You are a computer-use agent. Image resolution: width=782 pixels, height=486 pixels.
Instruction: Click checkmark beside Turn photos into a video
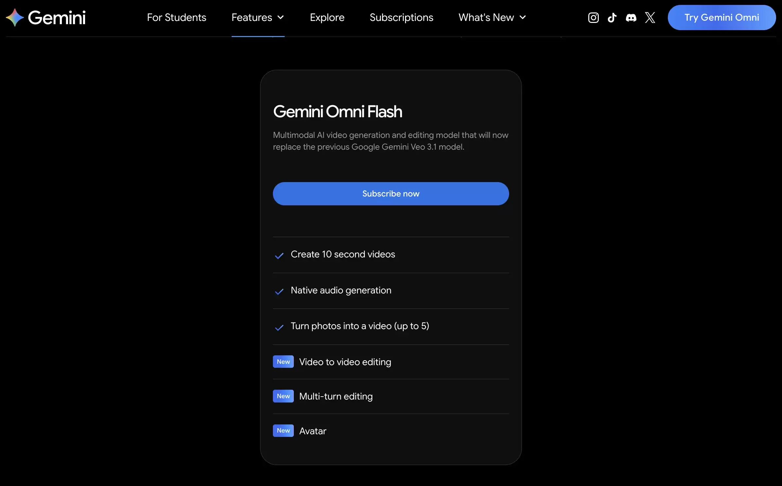[x=279, y=327]
